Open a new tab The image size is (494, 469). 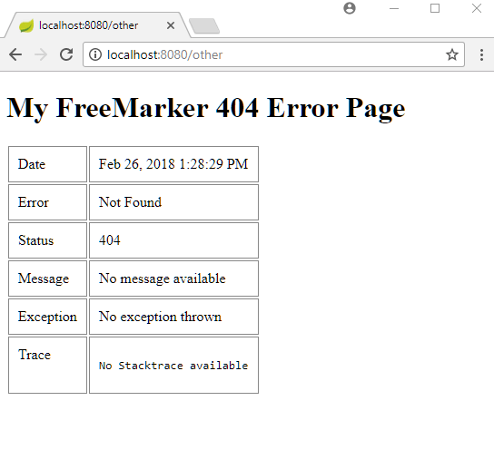[204, 25]
